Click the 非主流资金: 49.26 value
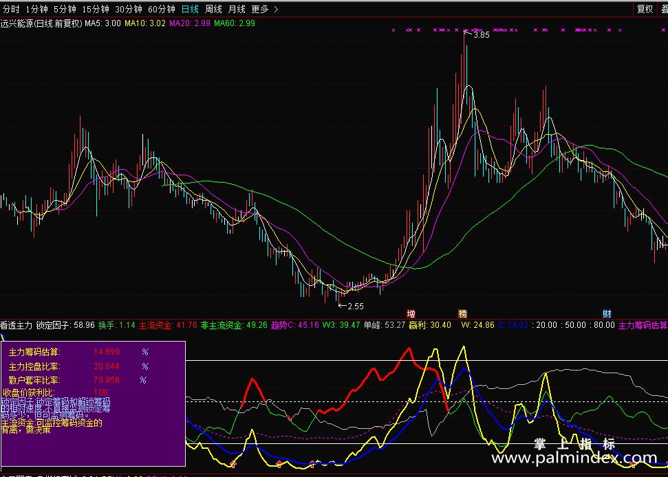This screenshot has height=477, width=668. coord(234,326)
